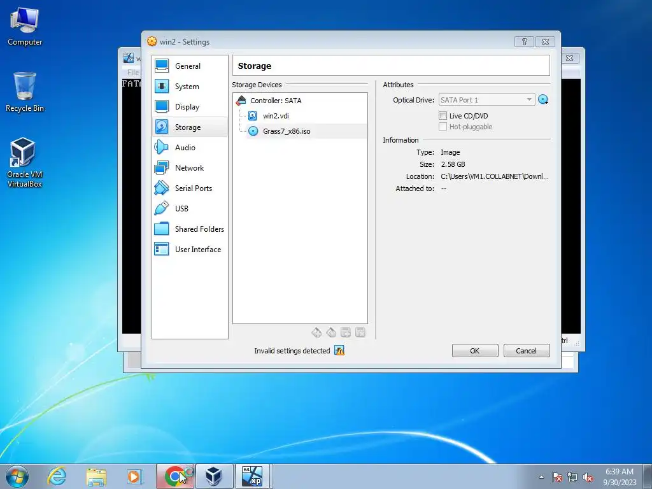652x489 pixels.
Task: Click the muted volume tray icon
Action: (588, 477)
